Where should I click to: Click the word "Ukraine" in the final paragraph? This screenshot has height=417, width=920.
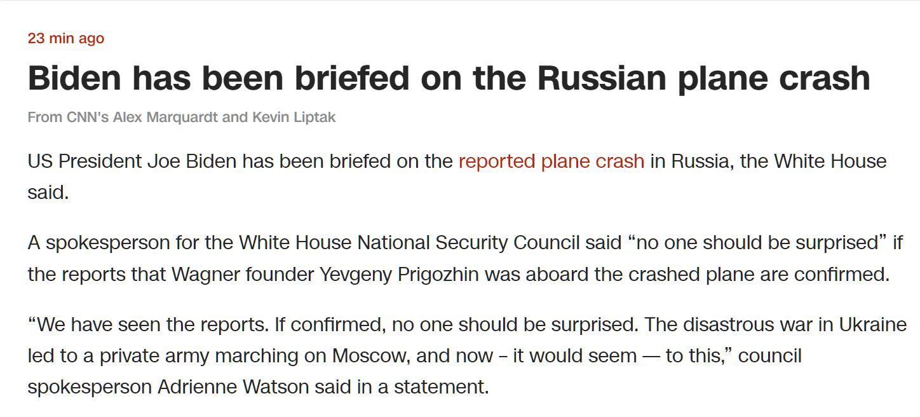(872, 325)
